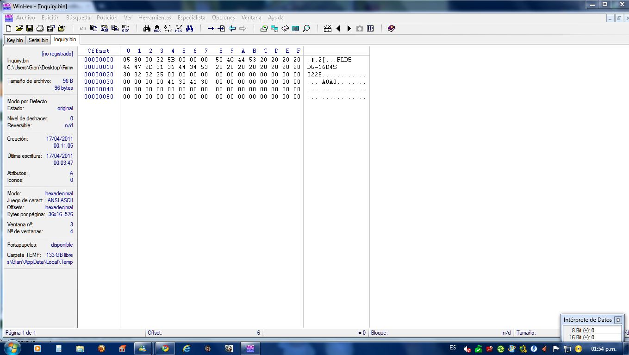The width and height of the screenshot is (629, 355).
Task: Open the help book icon
Action: point(392,29)
